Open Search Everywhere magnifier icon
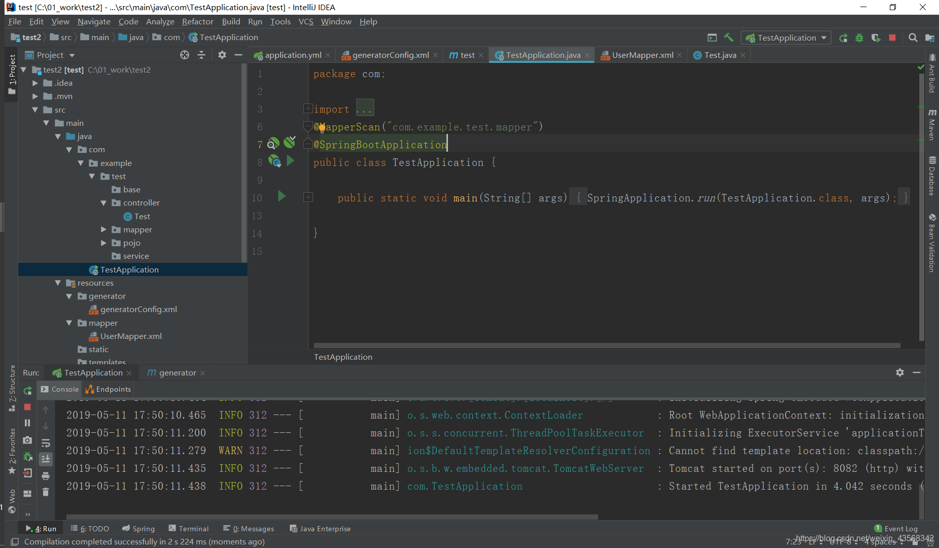Viewport: 939px width, 548px height. 913,38
